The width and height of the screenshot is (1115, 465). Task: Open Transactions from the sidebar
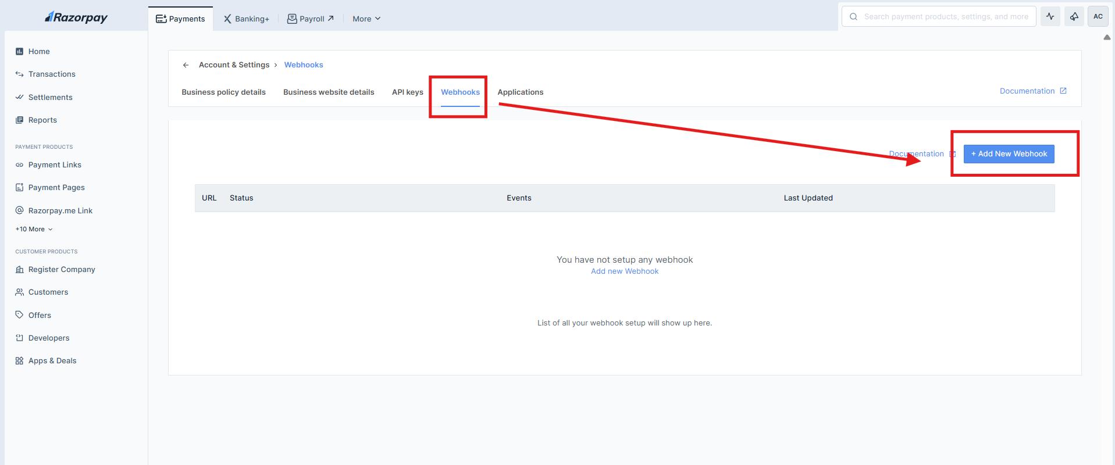point(52,74)
